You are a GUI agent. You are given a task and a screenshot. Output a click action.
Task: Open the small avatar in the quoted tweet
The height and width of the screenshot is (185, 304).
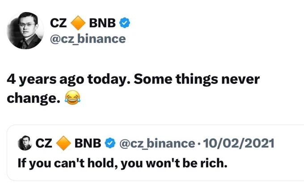(25, 143)
